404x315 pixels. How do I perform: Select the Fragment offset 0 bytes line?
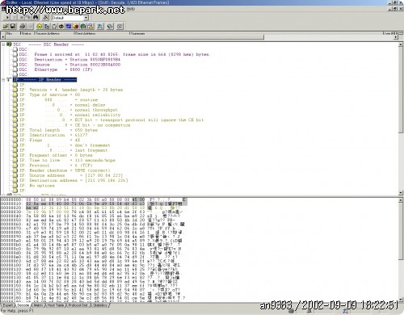(56, 155)
